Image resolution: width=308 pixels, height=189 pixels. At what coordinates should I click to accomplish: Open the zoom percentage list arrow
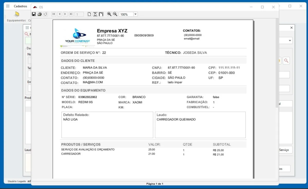coord(136,14)
